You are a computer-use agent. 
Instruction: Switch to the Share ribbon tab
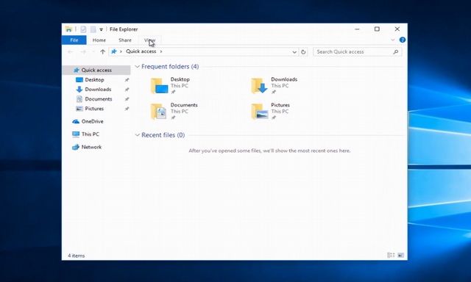(124, 40)
